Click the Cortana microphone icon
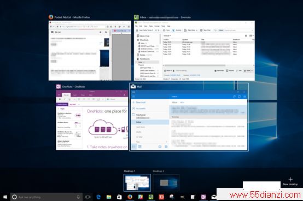The image size is (303, 201). [78, 197]
